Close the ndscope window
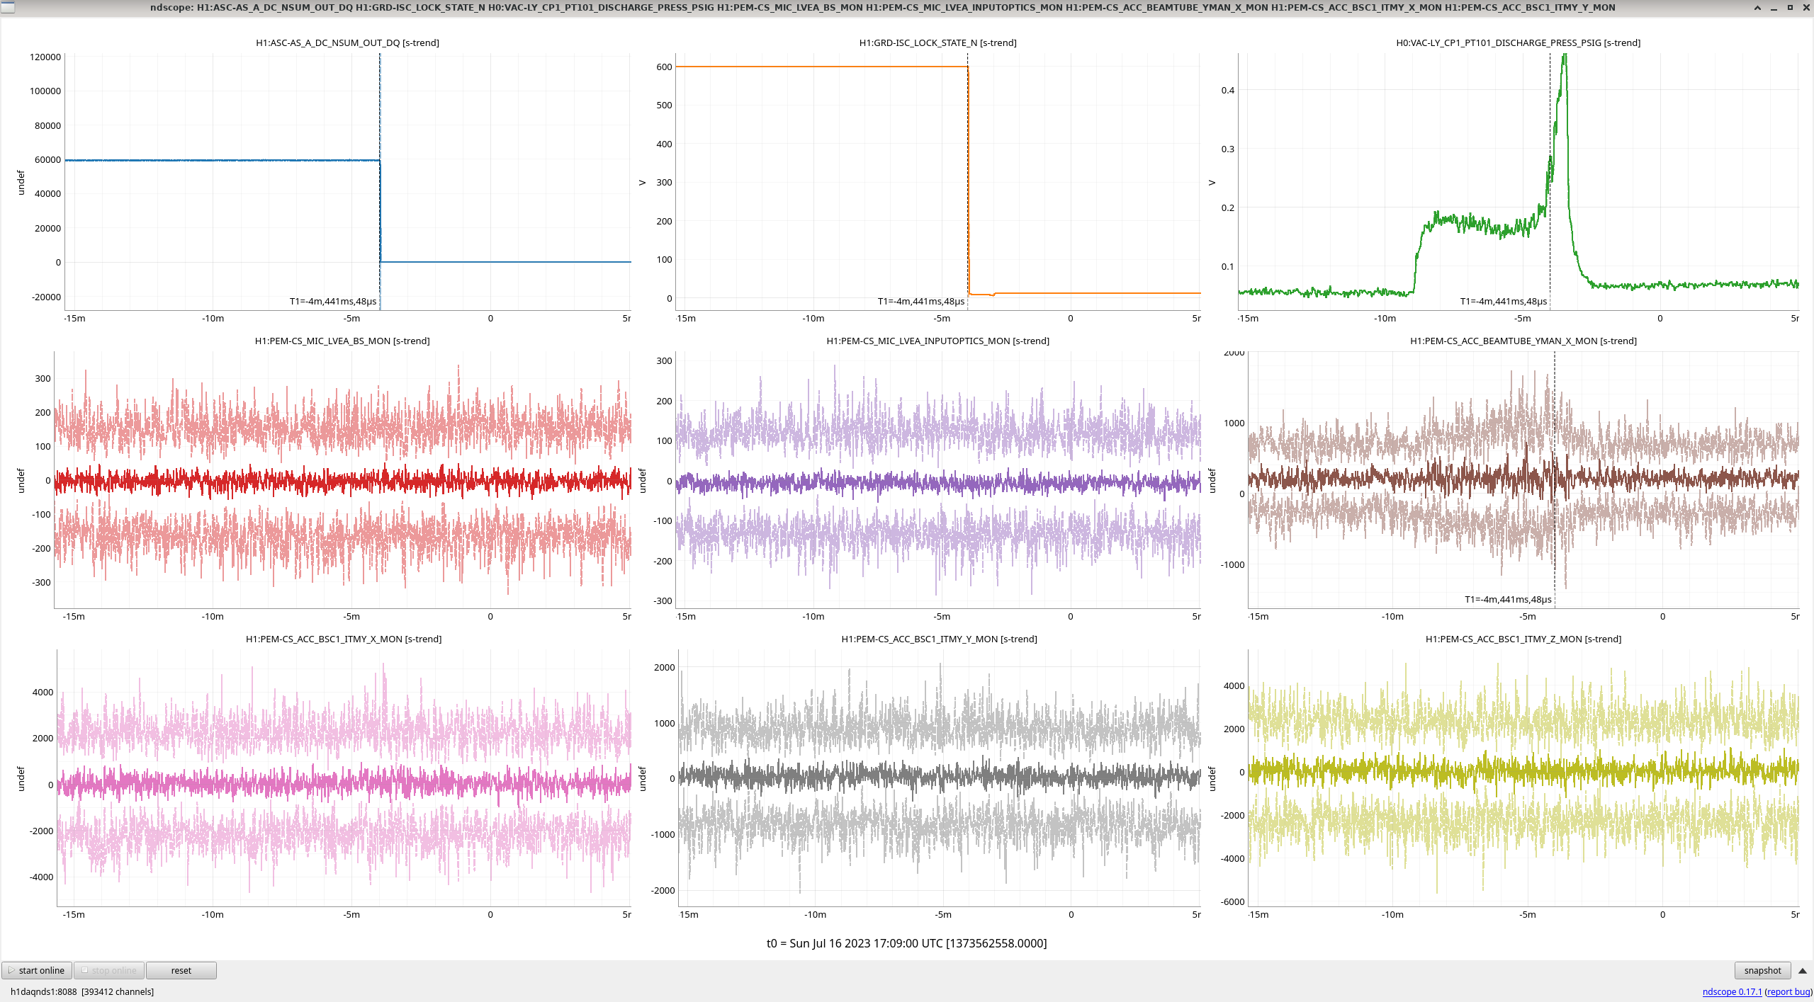Viewport: 1814px width, 1002px height. coord(1805,8)
